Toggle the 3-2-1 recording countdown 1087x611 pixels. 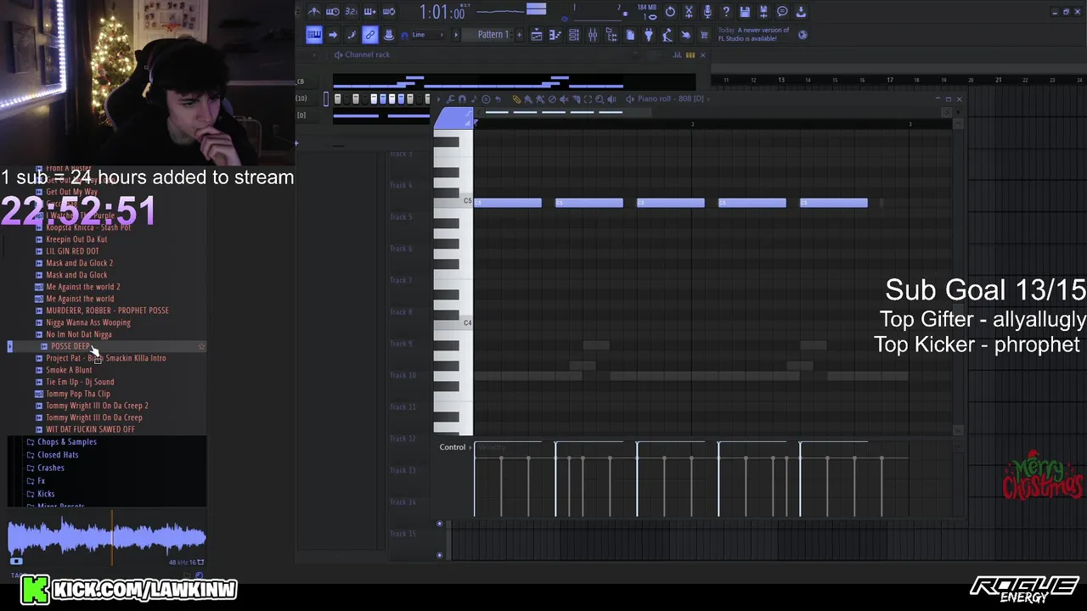(351, 12)
